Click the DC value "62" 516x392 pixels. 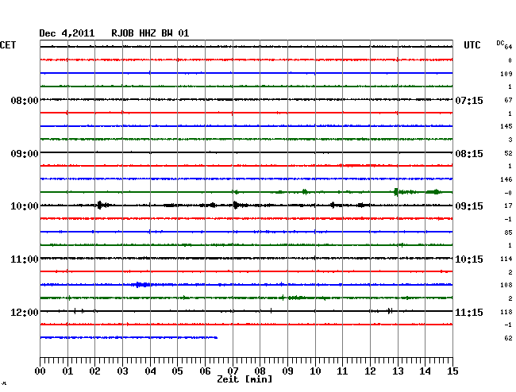tap(508, 338)
